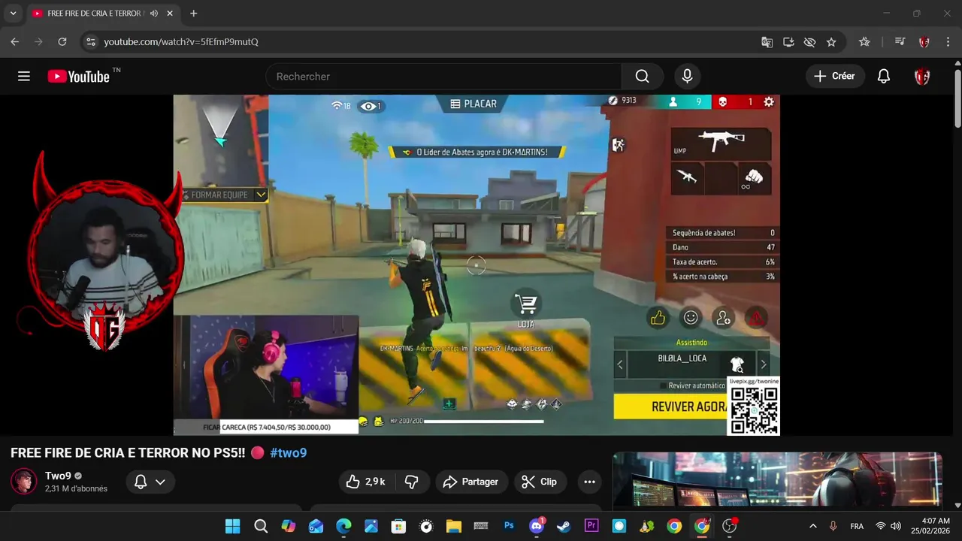962x541 pixels.
Task: View site information icon in address bar
Action: click(x=90, y=42)
